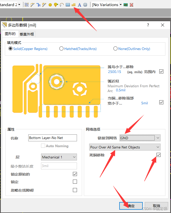Image resolution: width=171 pixels, height=213 pixels.
Task: Open the 链接到网络 GND net dropdown
Action: pyautogui.click(x=140, y=138)
